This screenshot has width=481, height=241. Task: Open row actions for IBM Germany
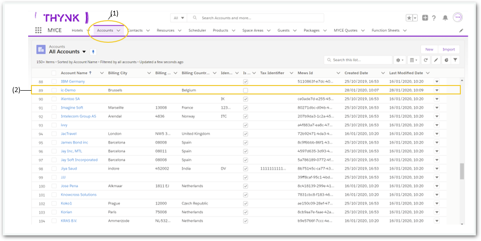[x=437, y=82]
